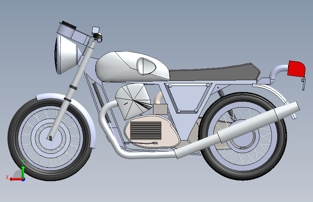The height and width of the screenshot is (202, 313).
Task: Click the green Y axis arrow of triad
Action: pos(23,172)
